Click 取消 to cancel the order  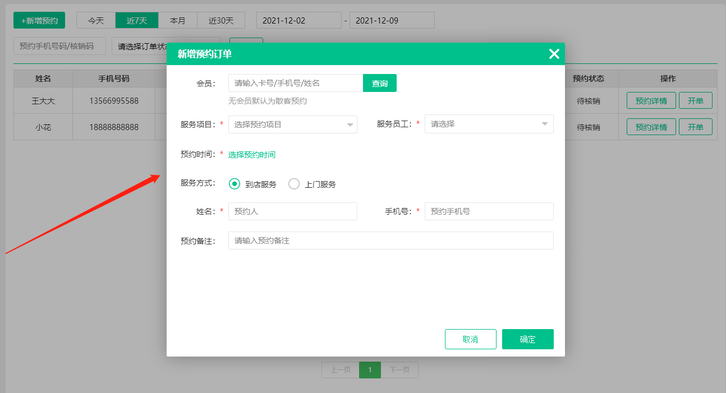[x=471, y=339]
